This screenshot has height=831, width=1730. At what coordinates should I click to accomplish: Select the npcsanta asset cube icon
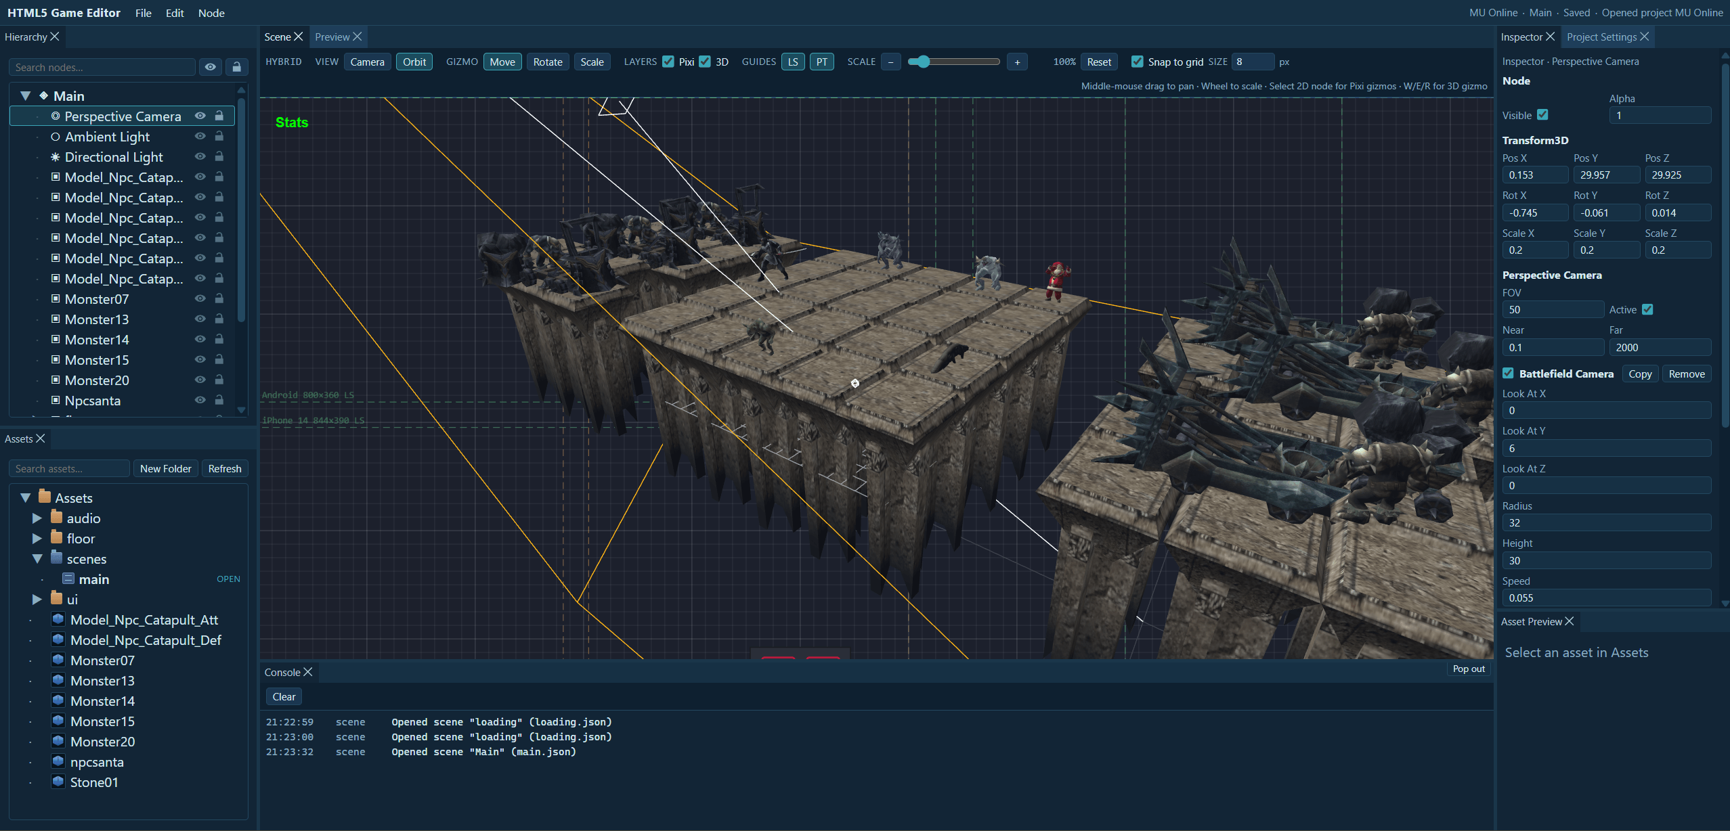pyautogui.click(x=58, y=761)
